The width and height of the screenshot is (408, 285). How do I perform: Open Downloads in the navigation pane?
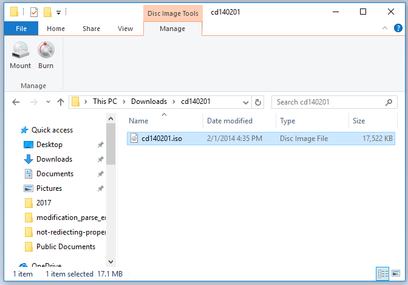click(54, 159)
